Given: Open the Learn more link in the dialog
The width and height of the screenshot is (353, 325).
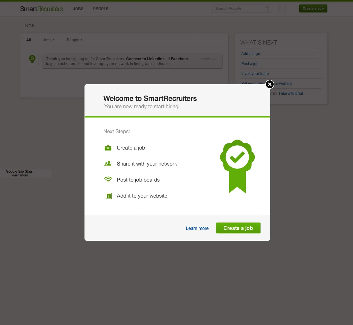Looking at the screenshot, I should [x=197, y=228].
